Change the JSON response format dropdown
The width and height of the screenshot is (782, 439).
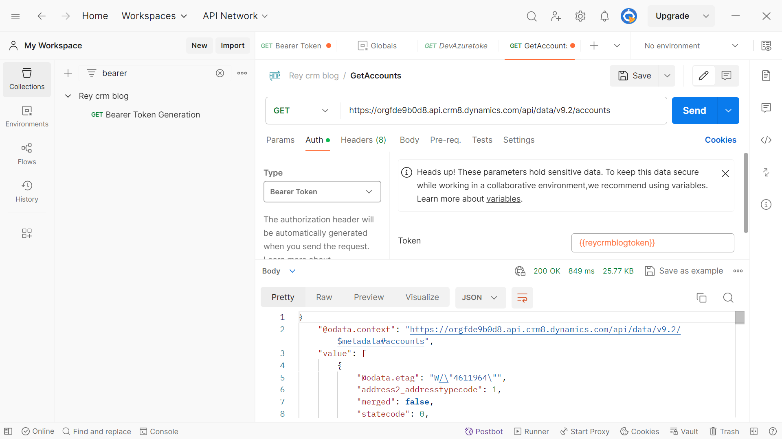(480, 298)
